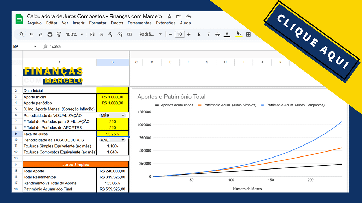Increase font size with plus button

(x=189, y=35)
